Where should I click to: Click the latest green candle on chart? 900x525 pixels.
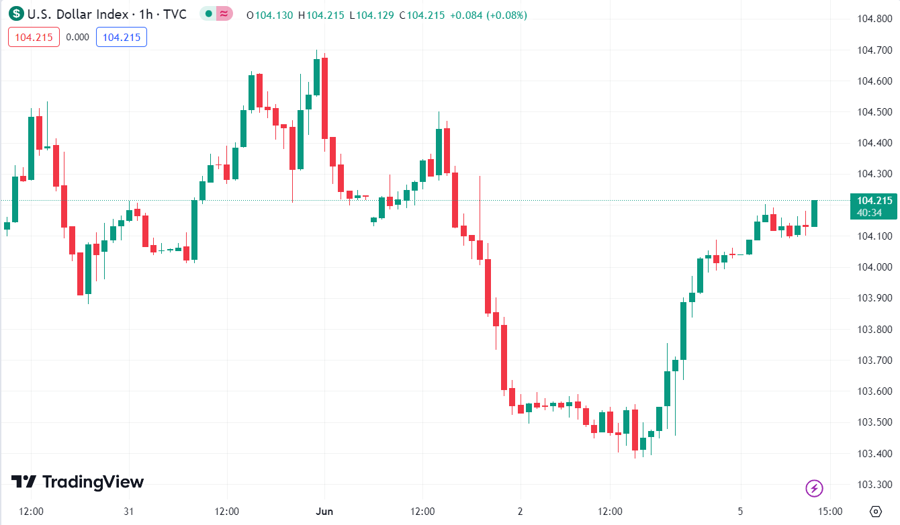(814, 213)
